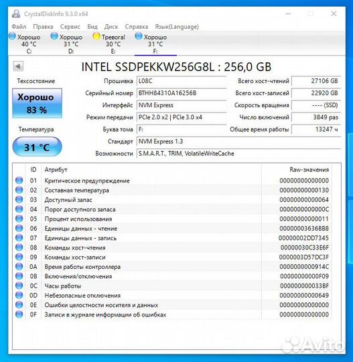Viewport: 353px width, 362px height.
Task: Click status icon for attribute 05
Action: click(19, 219)
